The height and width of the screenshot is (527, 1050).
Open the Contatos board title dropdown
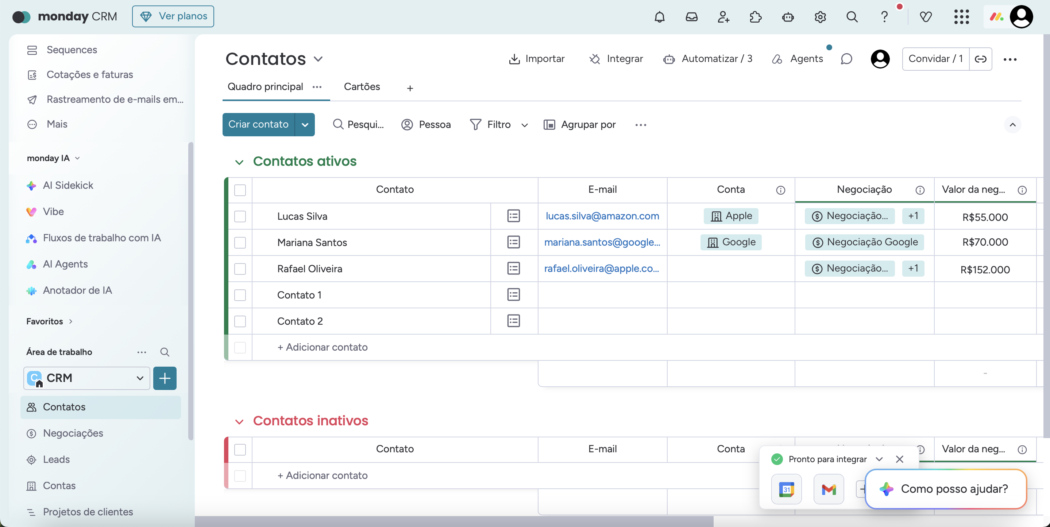pyautogui.click(x=319, y=59)
